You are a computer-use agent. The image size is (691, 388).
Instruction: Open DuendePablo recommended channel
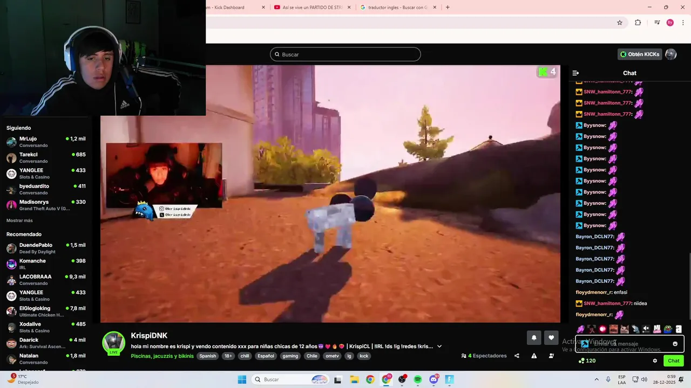coord(46,248)
